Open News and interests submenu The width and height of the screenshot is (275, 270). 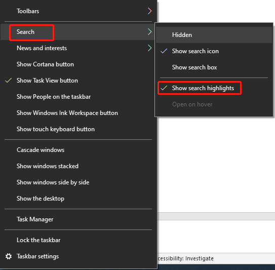tap(78, 48)
